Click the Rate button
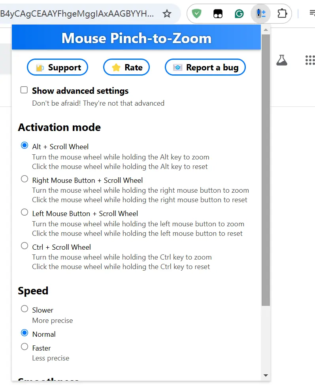Screen dimensions: 315x385 click(126, 67)
